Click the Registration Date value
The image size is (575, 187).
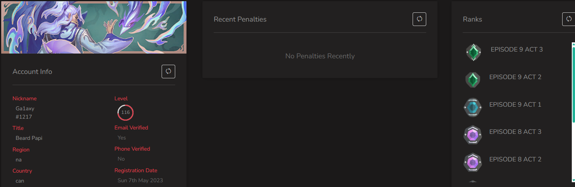pyautogui.click(x=140, y=180)
